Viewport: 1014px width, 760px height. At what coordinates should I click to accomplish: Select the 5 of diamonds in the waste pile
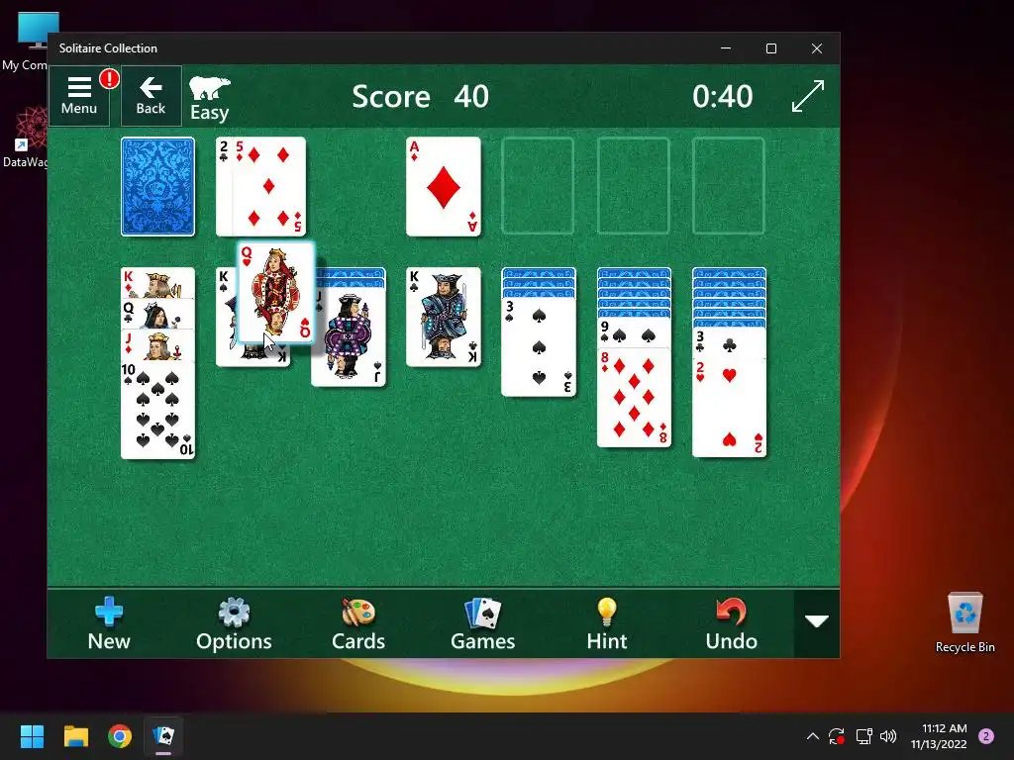tap(269, 187)
